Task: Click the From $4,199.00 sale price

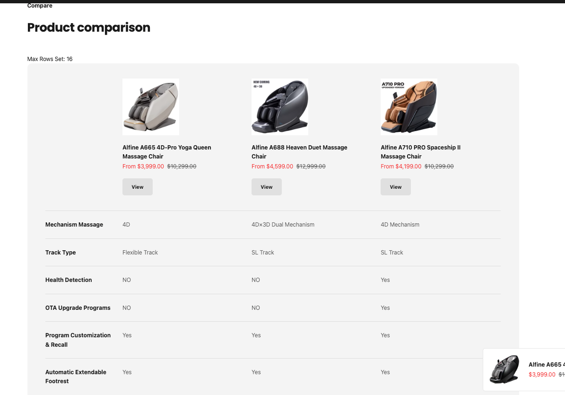Action: pyautogui.click(x=401, y=167)
